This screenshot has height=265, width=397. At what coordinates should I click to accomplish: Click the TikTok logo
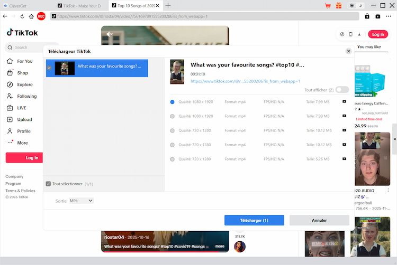[x=22, y=33]
